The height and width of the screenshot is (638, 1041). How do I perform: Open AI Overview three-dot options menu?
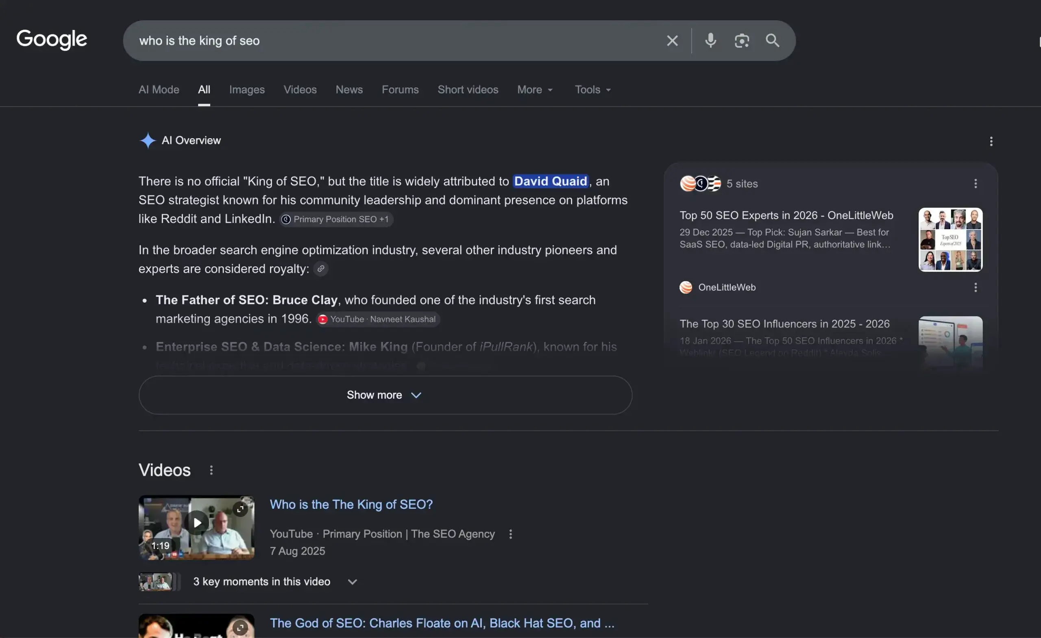pyautogui.click(x=991, y=141)
